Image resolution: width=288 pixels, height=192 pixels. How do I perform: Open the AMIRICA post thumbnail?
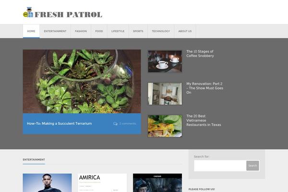(x=102, y=183)
